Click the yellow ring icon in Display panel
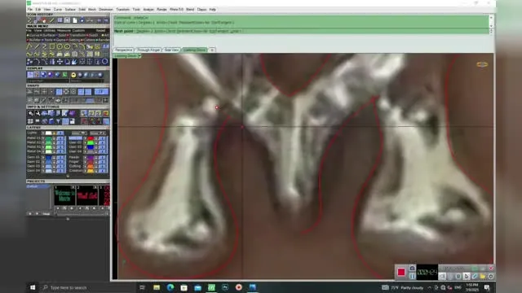This screenshot has width=522, height=293. pos(73,75)
